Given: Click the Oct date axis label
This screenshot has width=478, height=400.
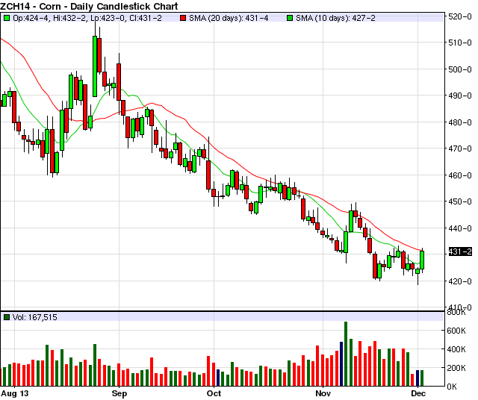Looking at the screenshot, I should 214,393.
